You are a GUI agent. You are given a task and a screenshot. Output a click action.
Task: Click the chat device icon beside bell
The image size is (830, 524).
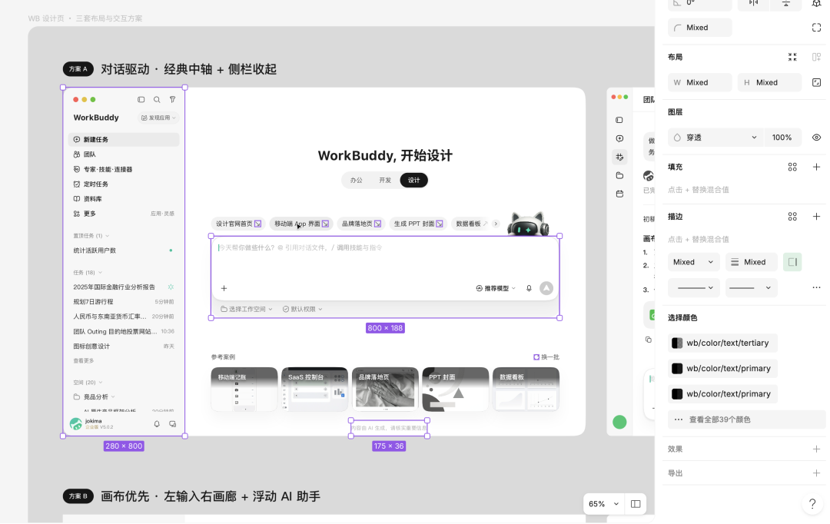(x=173, y=424)
